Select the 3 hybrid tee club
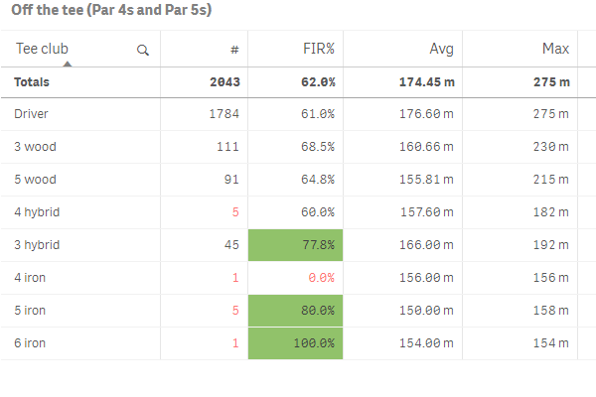Screen dimensions: 596x397 37,245
